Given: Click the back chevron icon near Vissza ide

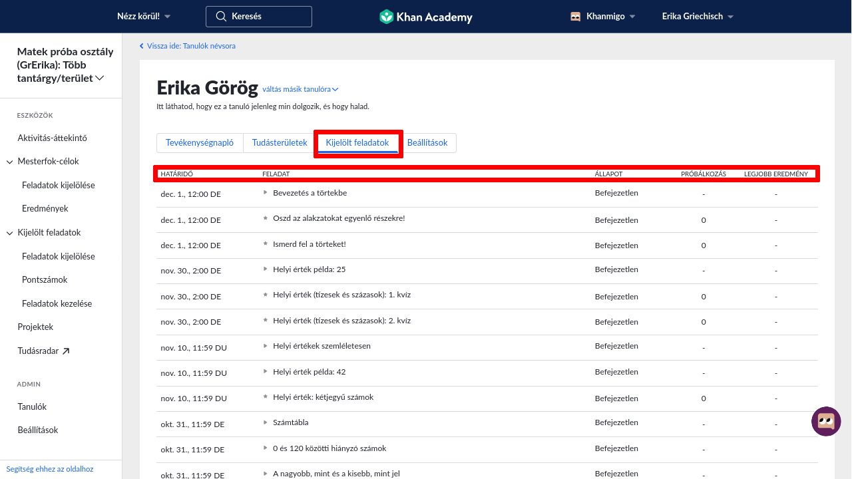Looking at the screenshot, I should click(142, 46).
